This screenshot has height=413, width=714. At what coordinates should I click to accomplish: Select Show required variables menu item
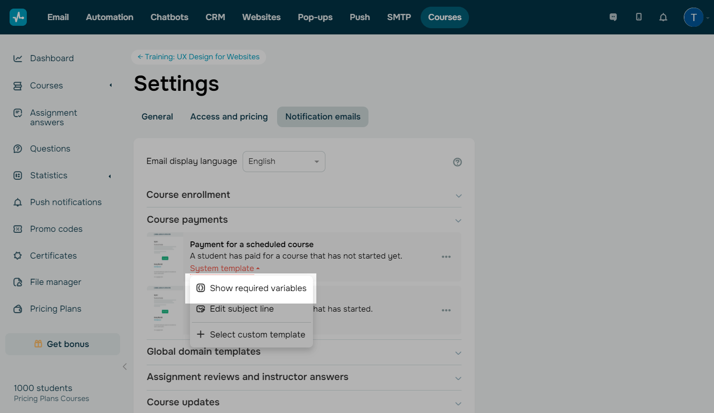coord(252,288)
